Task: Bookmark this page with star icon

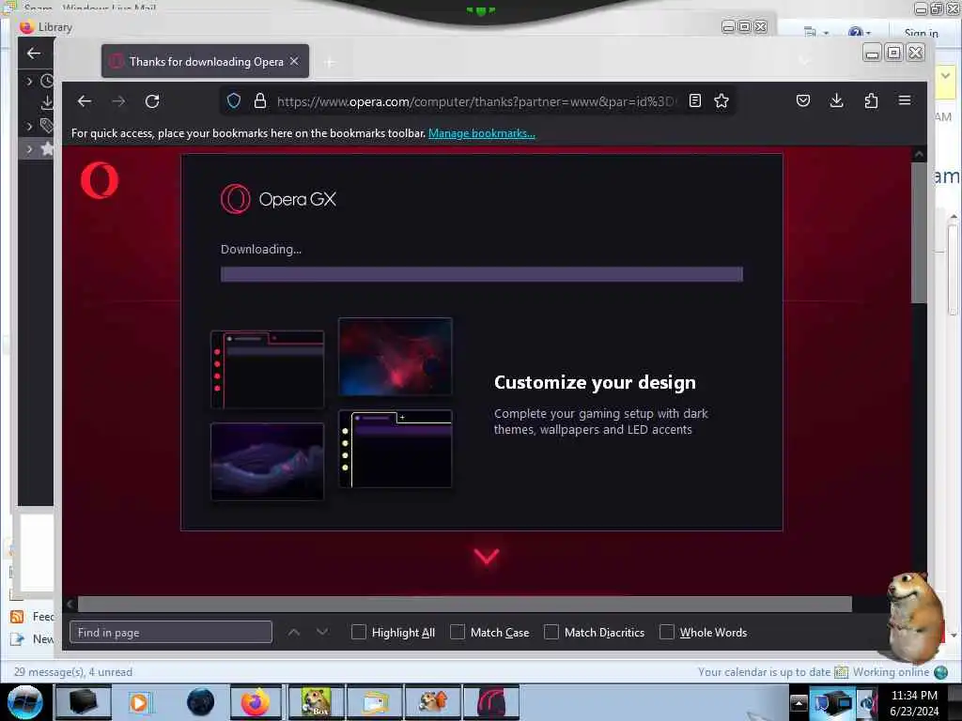Action: click(x=721, y=100)
